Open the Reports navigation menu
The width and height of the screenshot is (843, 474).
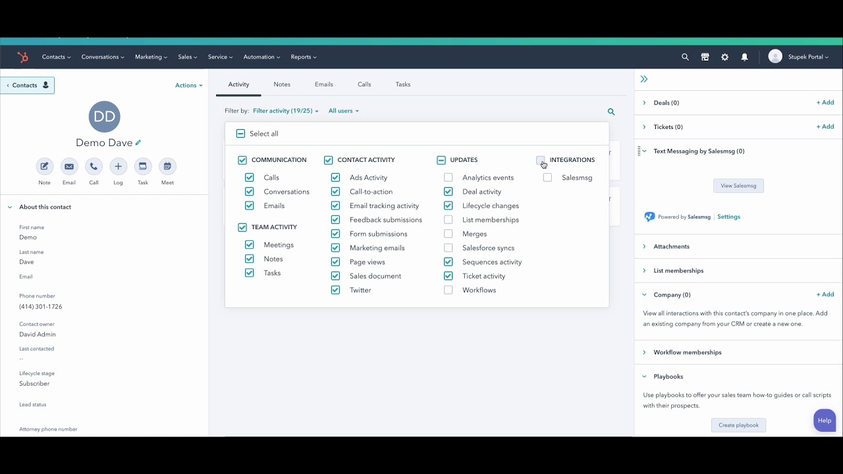pos(304,57)
